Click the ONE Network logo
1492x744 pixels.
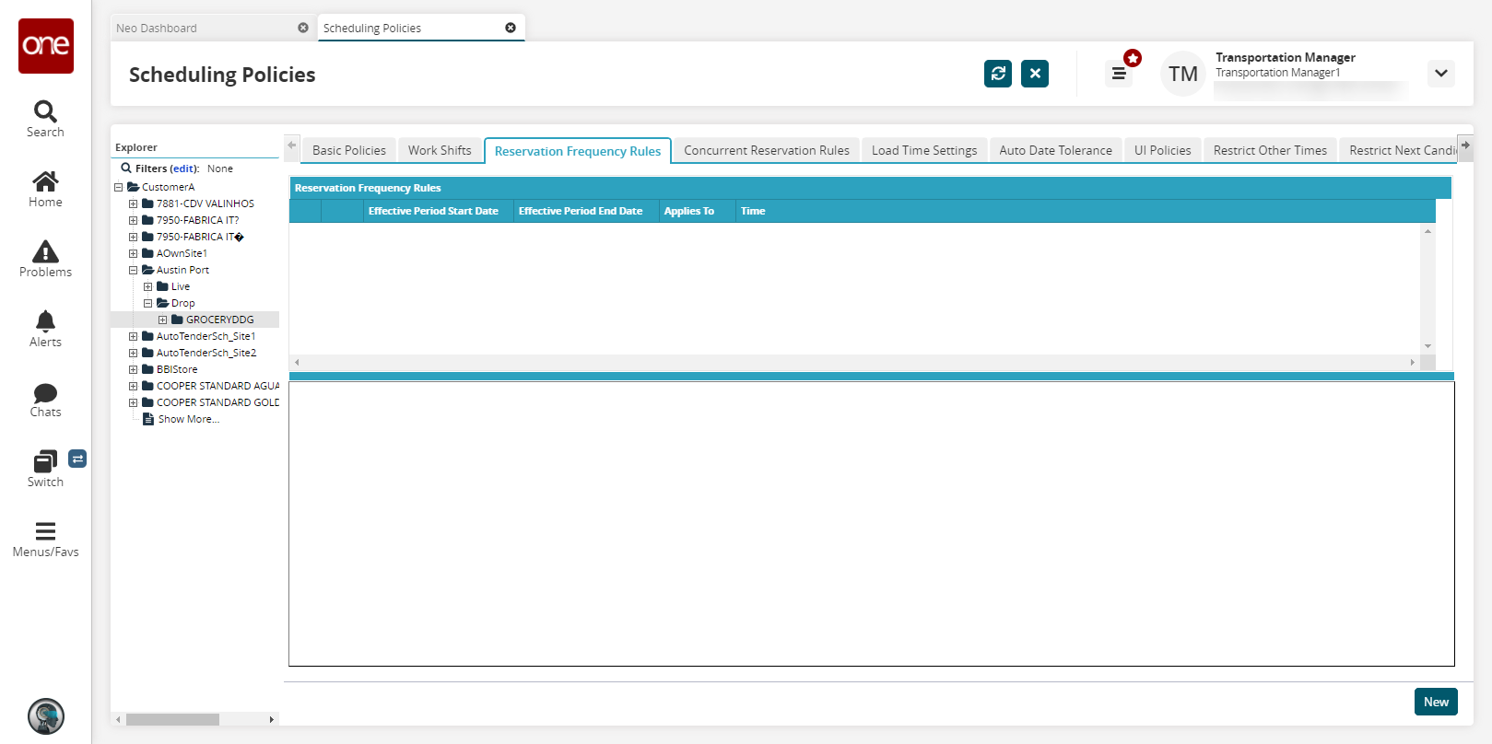46,46
